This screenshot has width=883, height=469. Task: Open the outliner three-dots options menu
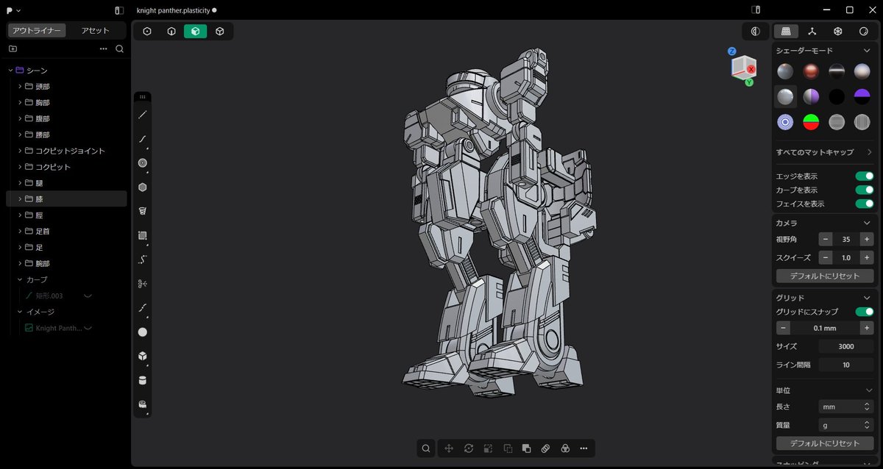[104, 49]
